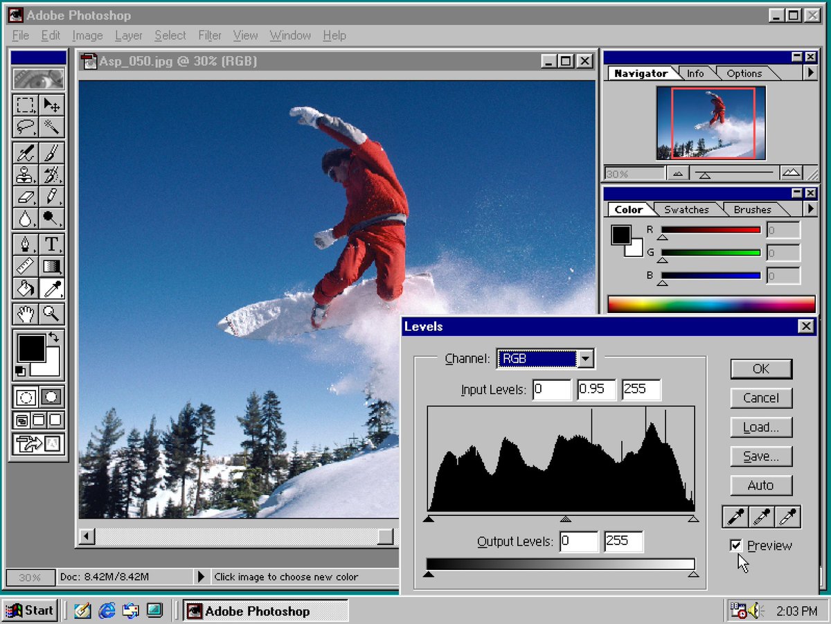Select the Gradient tool
The height and width of the screenshot is (624, 831).
(x=52, y=267)
